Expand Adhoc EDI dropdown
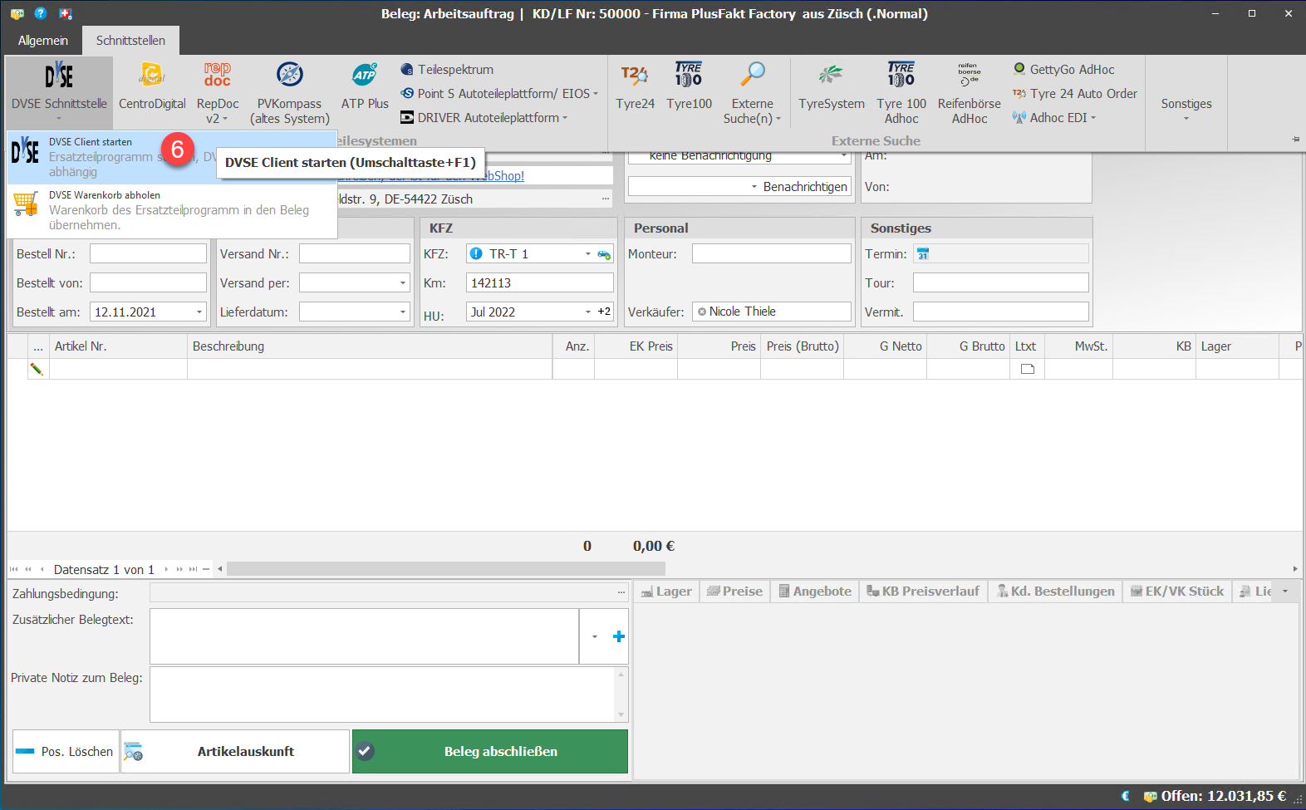 1093,118
